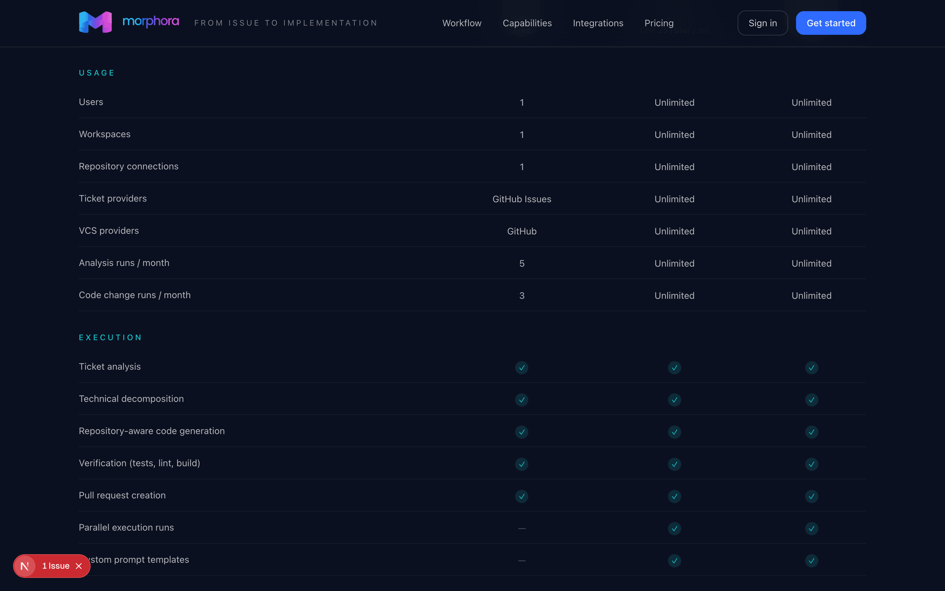Image resolution: width=945 pixels, height=591 pixels.
Task: Open the Capabilities navigation item
Action: pos(527,23)
